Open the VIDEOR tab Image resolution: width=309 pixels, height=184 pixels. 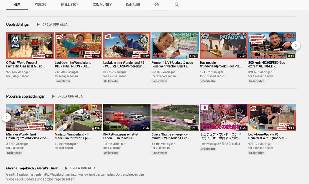tap(40, 5)
